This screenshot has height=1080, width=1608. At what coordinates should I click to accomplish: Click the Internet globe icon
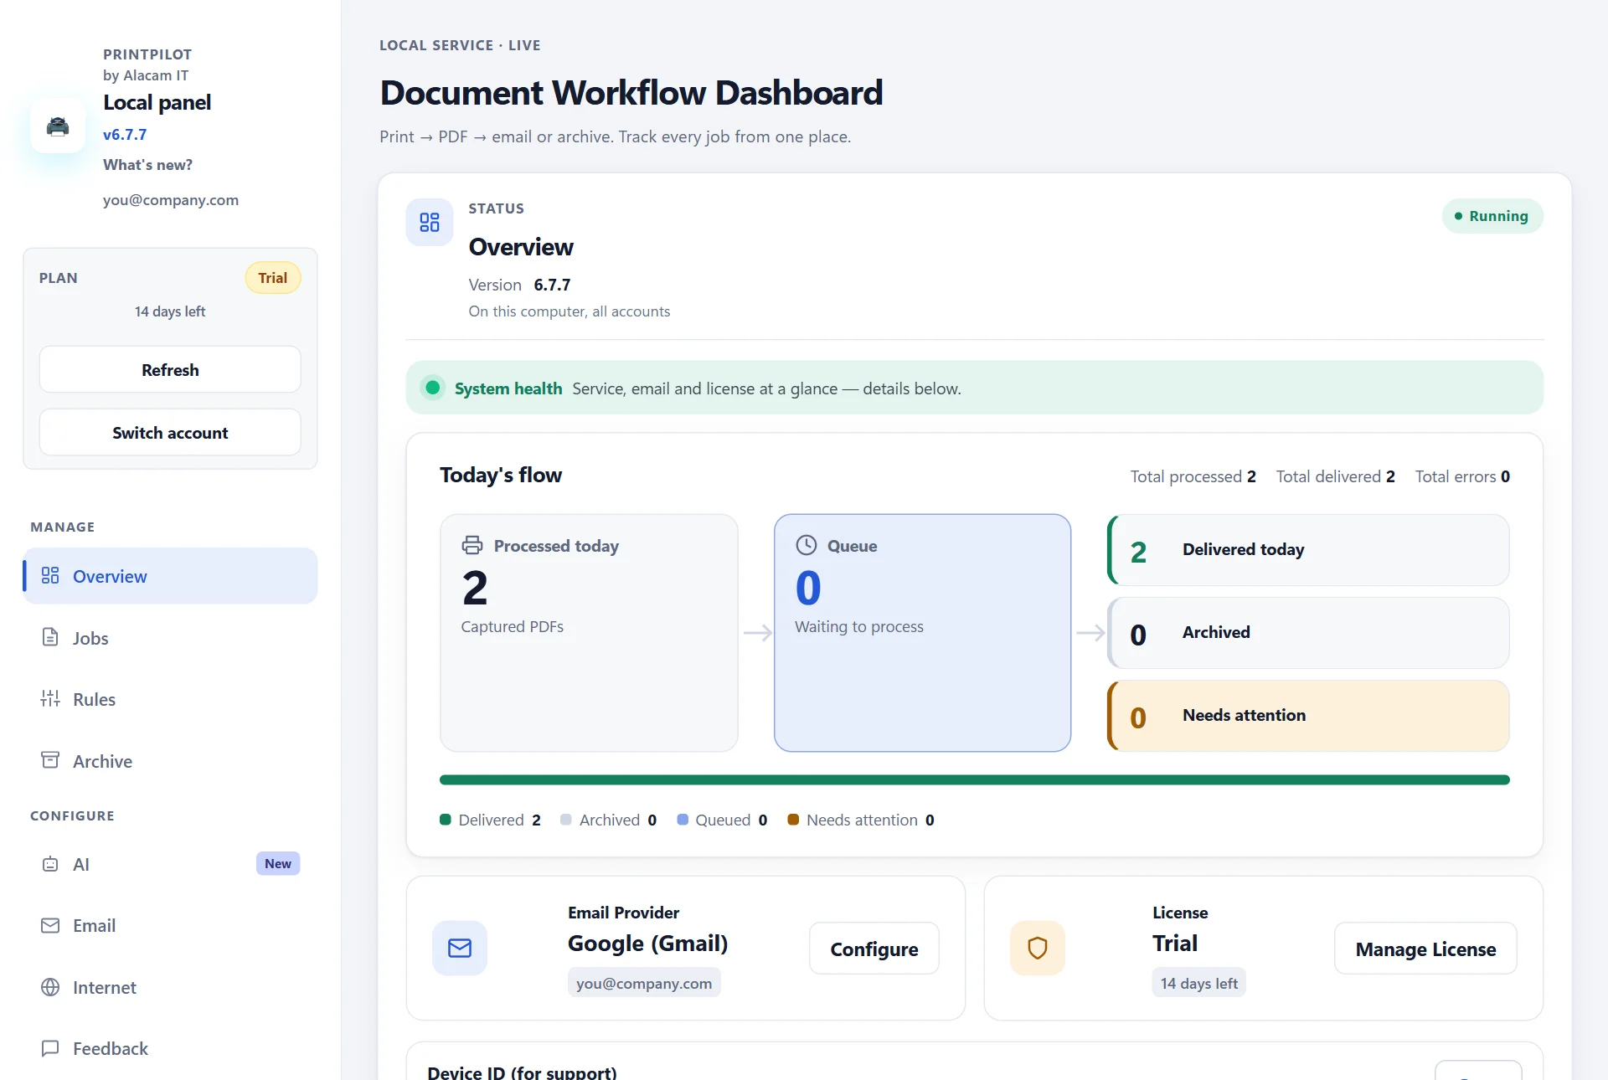[50, 987]
